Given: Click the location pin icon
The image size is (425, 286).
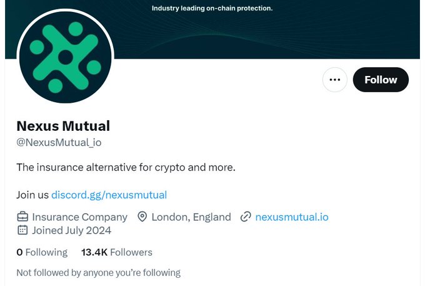Looking at the screenshot, I should tap(142, 217).
